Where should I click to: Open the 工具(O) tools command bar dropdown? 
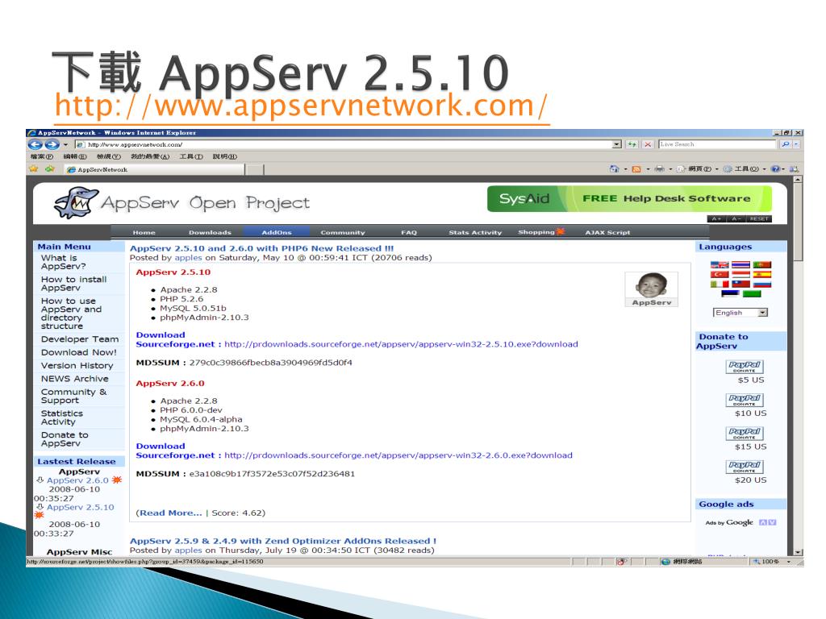745,169
